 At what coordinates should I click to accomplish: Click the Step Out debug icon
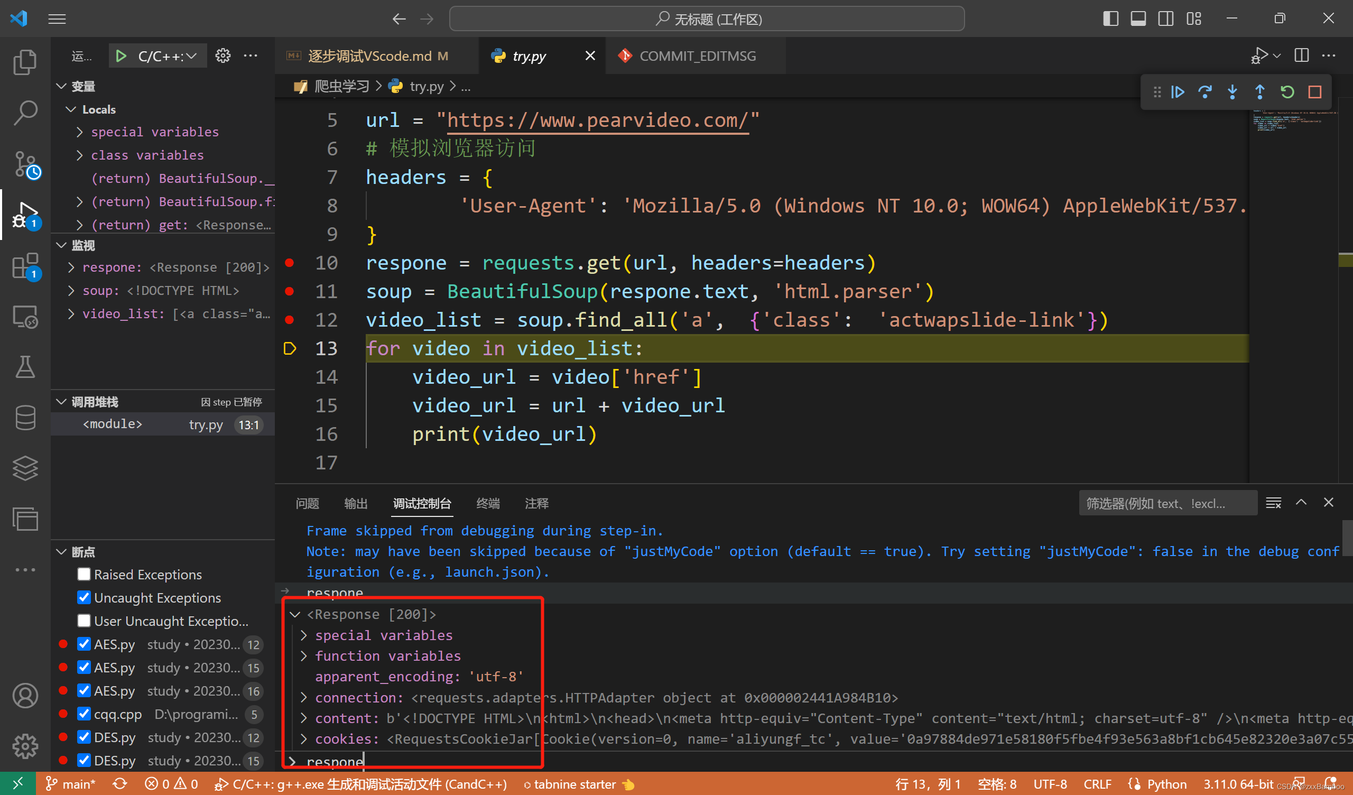coord(1259,93)
